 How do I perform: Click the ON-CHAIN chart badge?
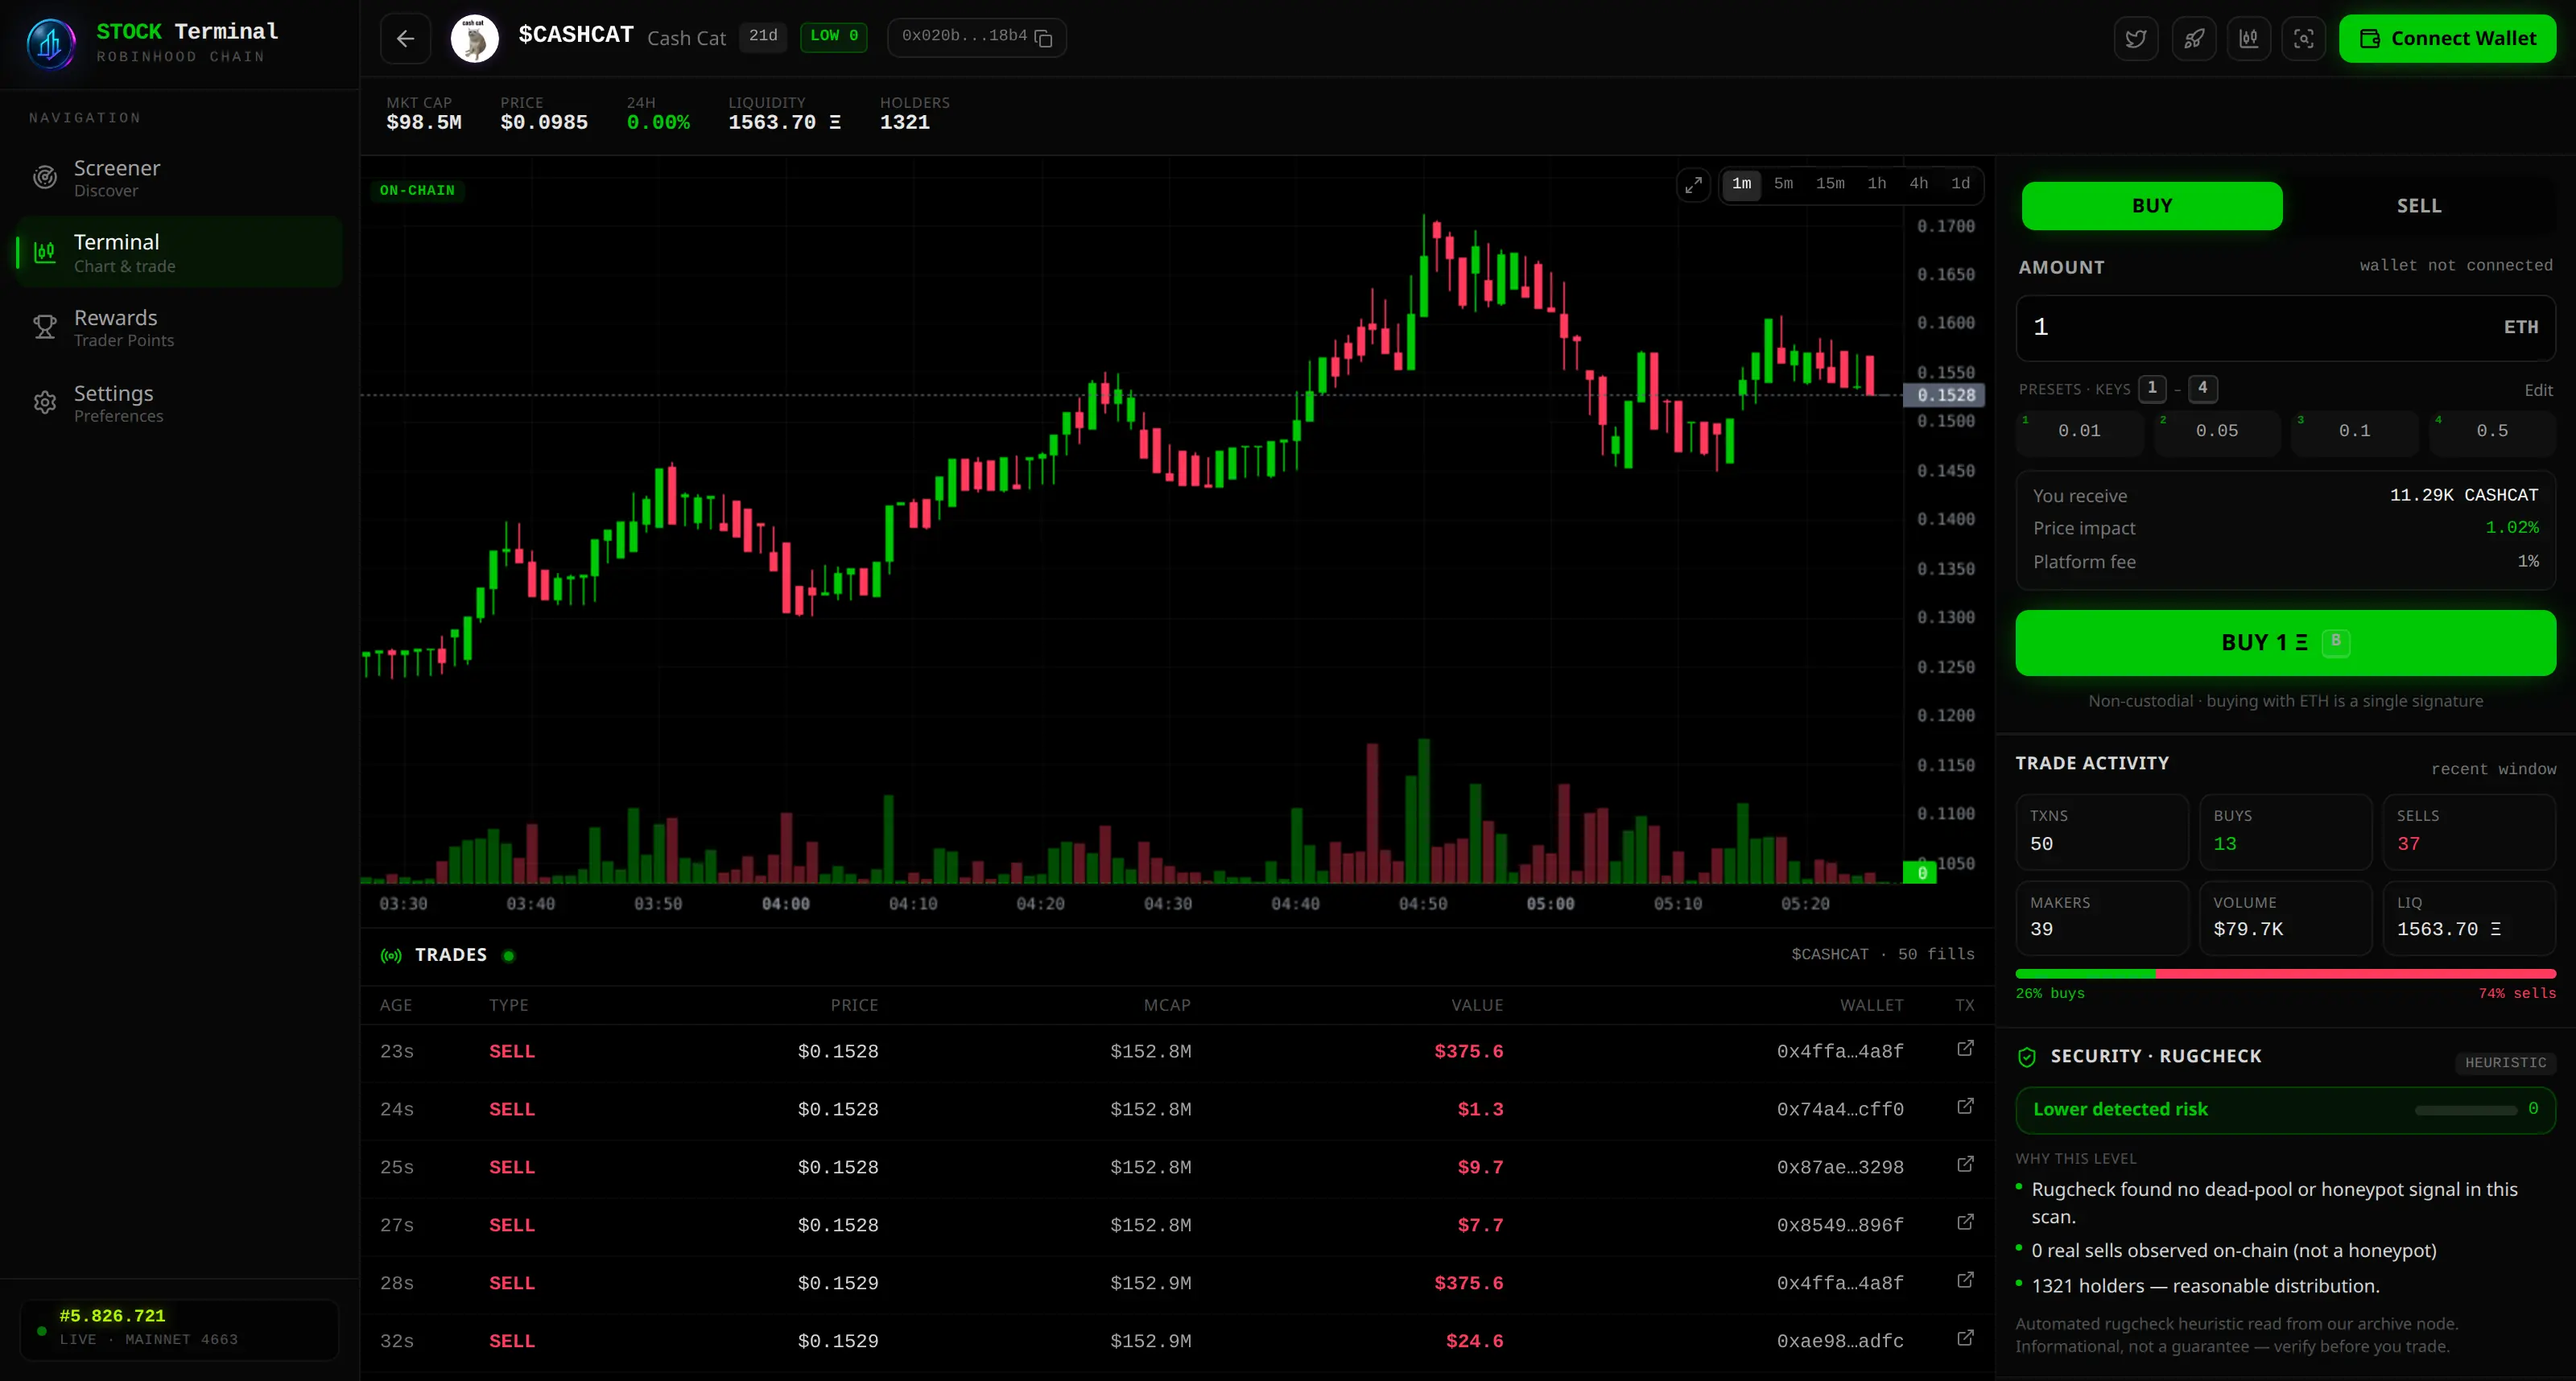(x=417, y=190)
